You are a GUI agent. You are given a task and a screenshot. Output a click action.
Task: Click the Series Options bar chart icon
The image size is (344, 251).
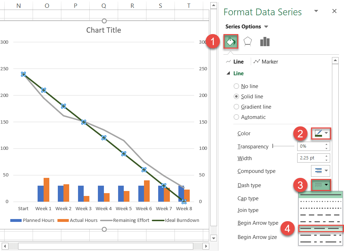(265, 42)
